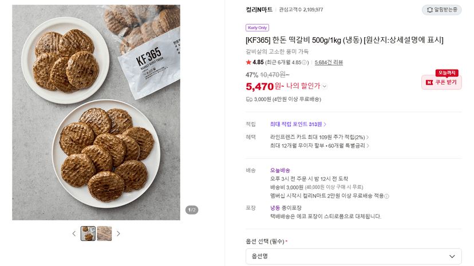Select the first product thumbnail

pos(88,233)
